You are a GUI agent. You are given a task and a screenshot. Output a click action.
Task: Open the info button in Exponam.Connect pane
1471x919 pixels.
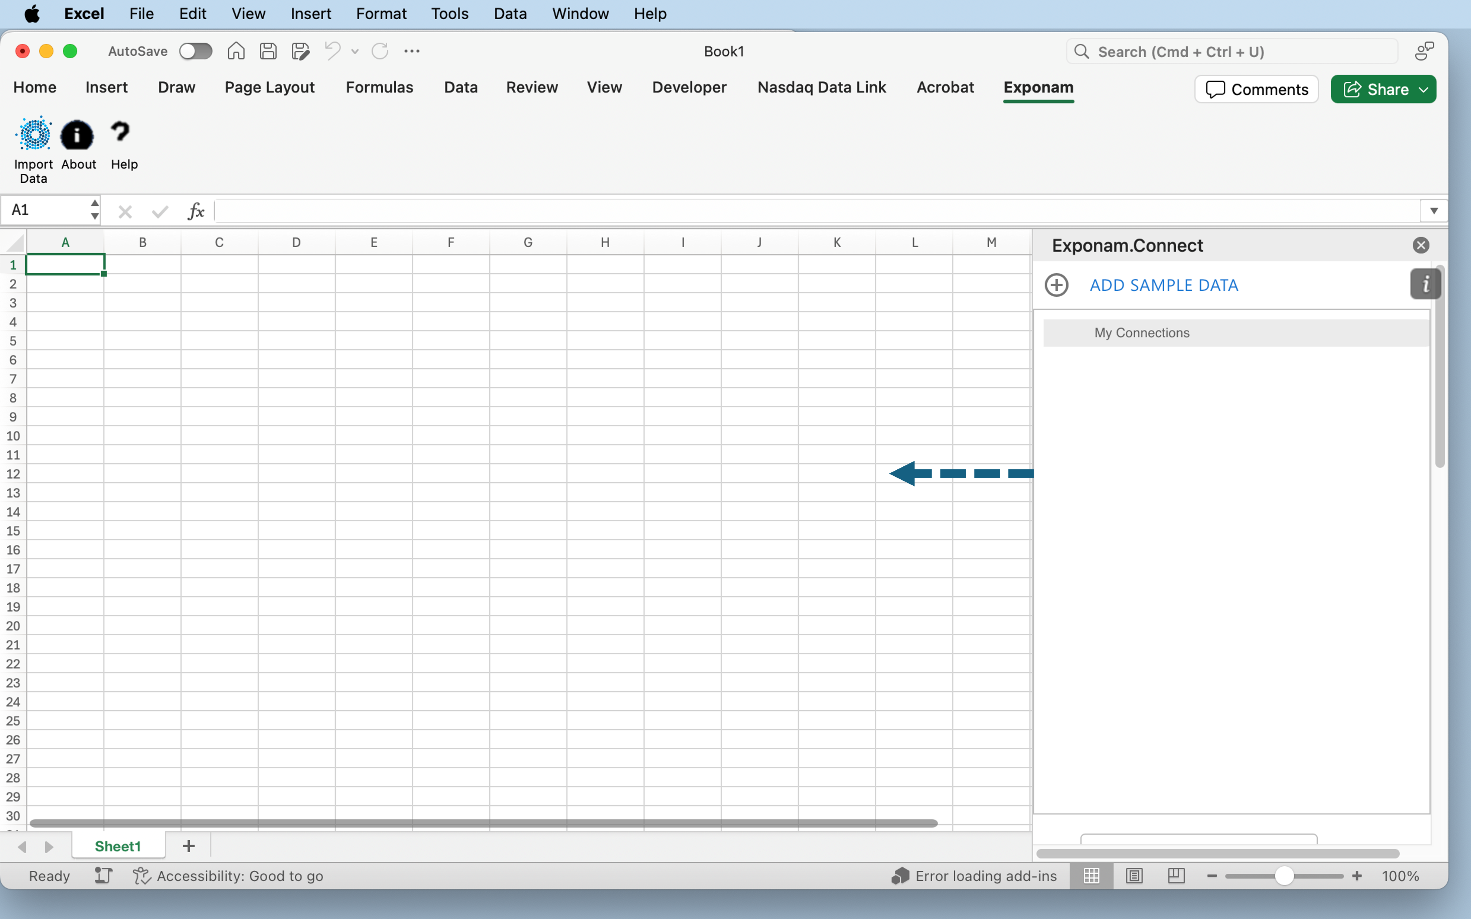click(1425, 284)
